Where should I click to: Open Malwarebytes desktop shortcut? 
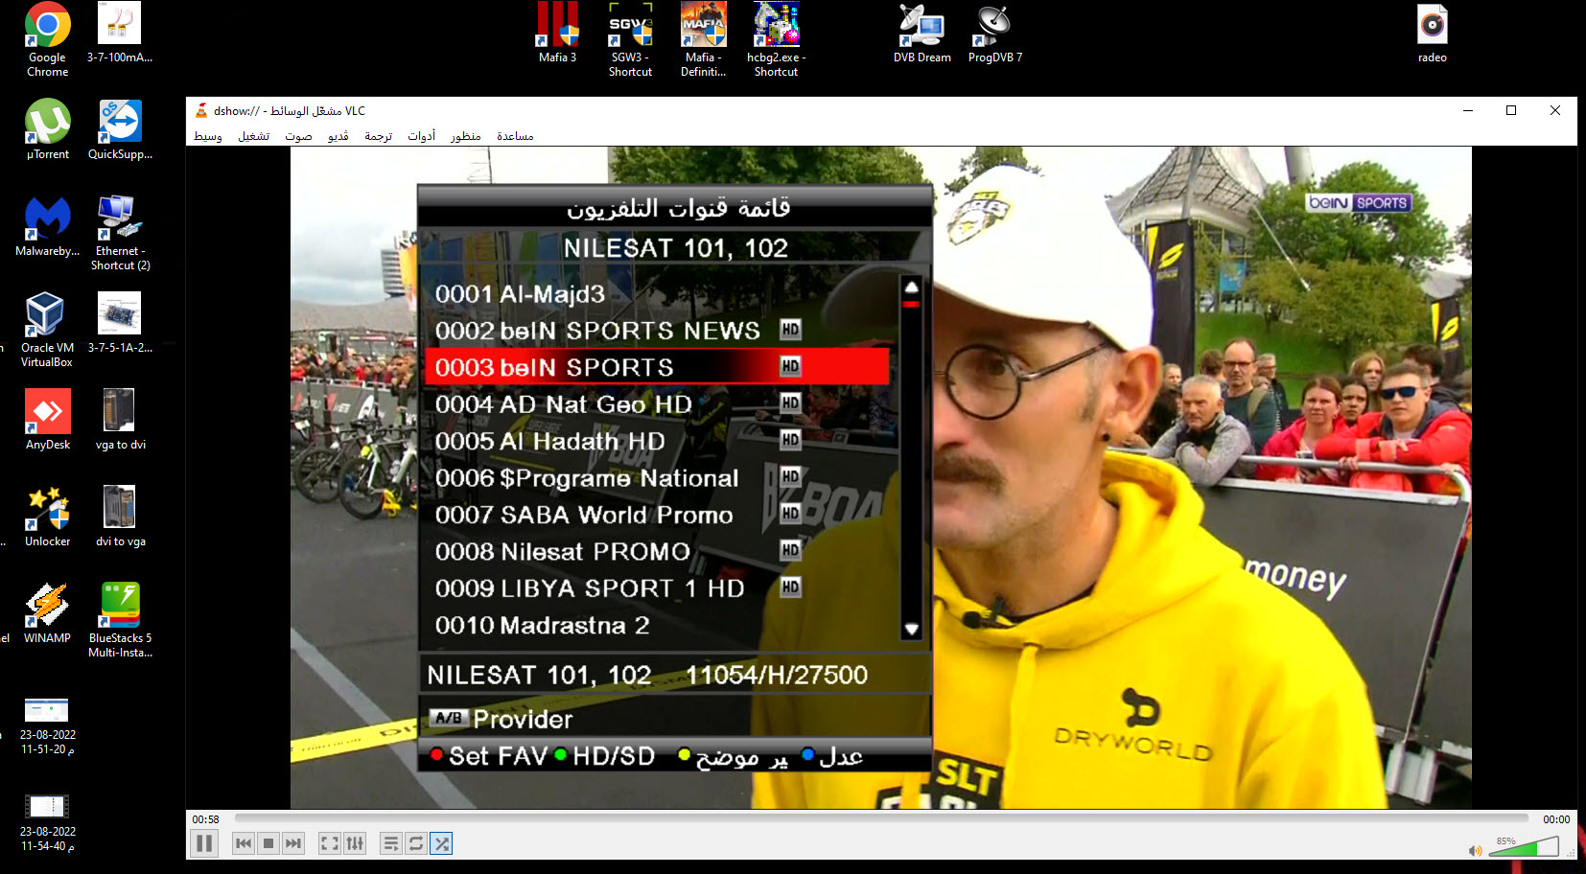48,226
